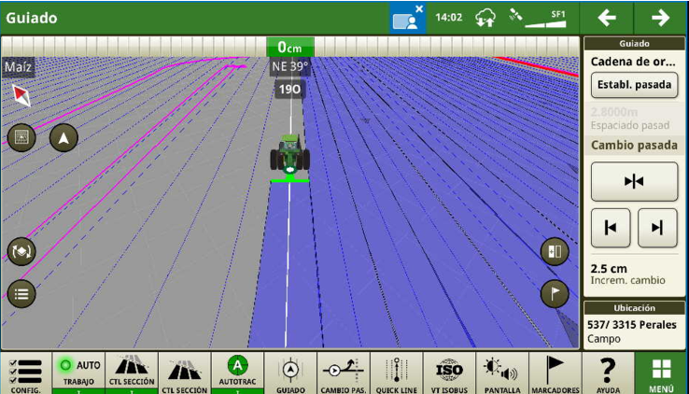Viewport: 689px width, 394px height.
Task: Open the Ubicación field details panel
Action: (635, 324)
